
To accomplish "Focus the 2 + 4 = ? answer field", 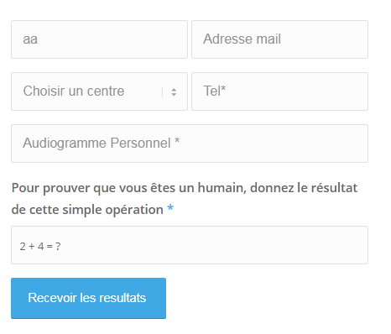I will pyautogui.click(x=190, y=245).
